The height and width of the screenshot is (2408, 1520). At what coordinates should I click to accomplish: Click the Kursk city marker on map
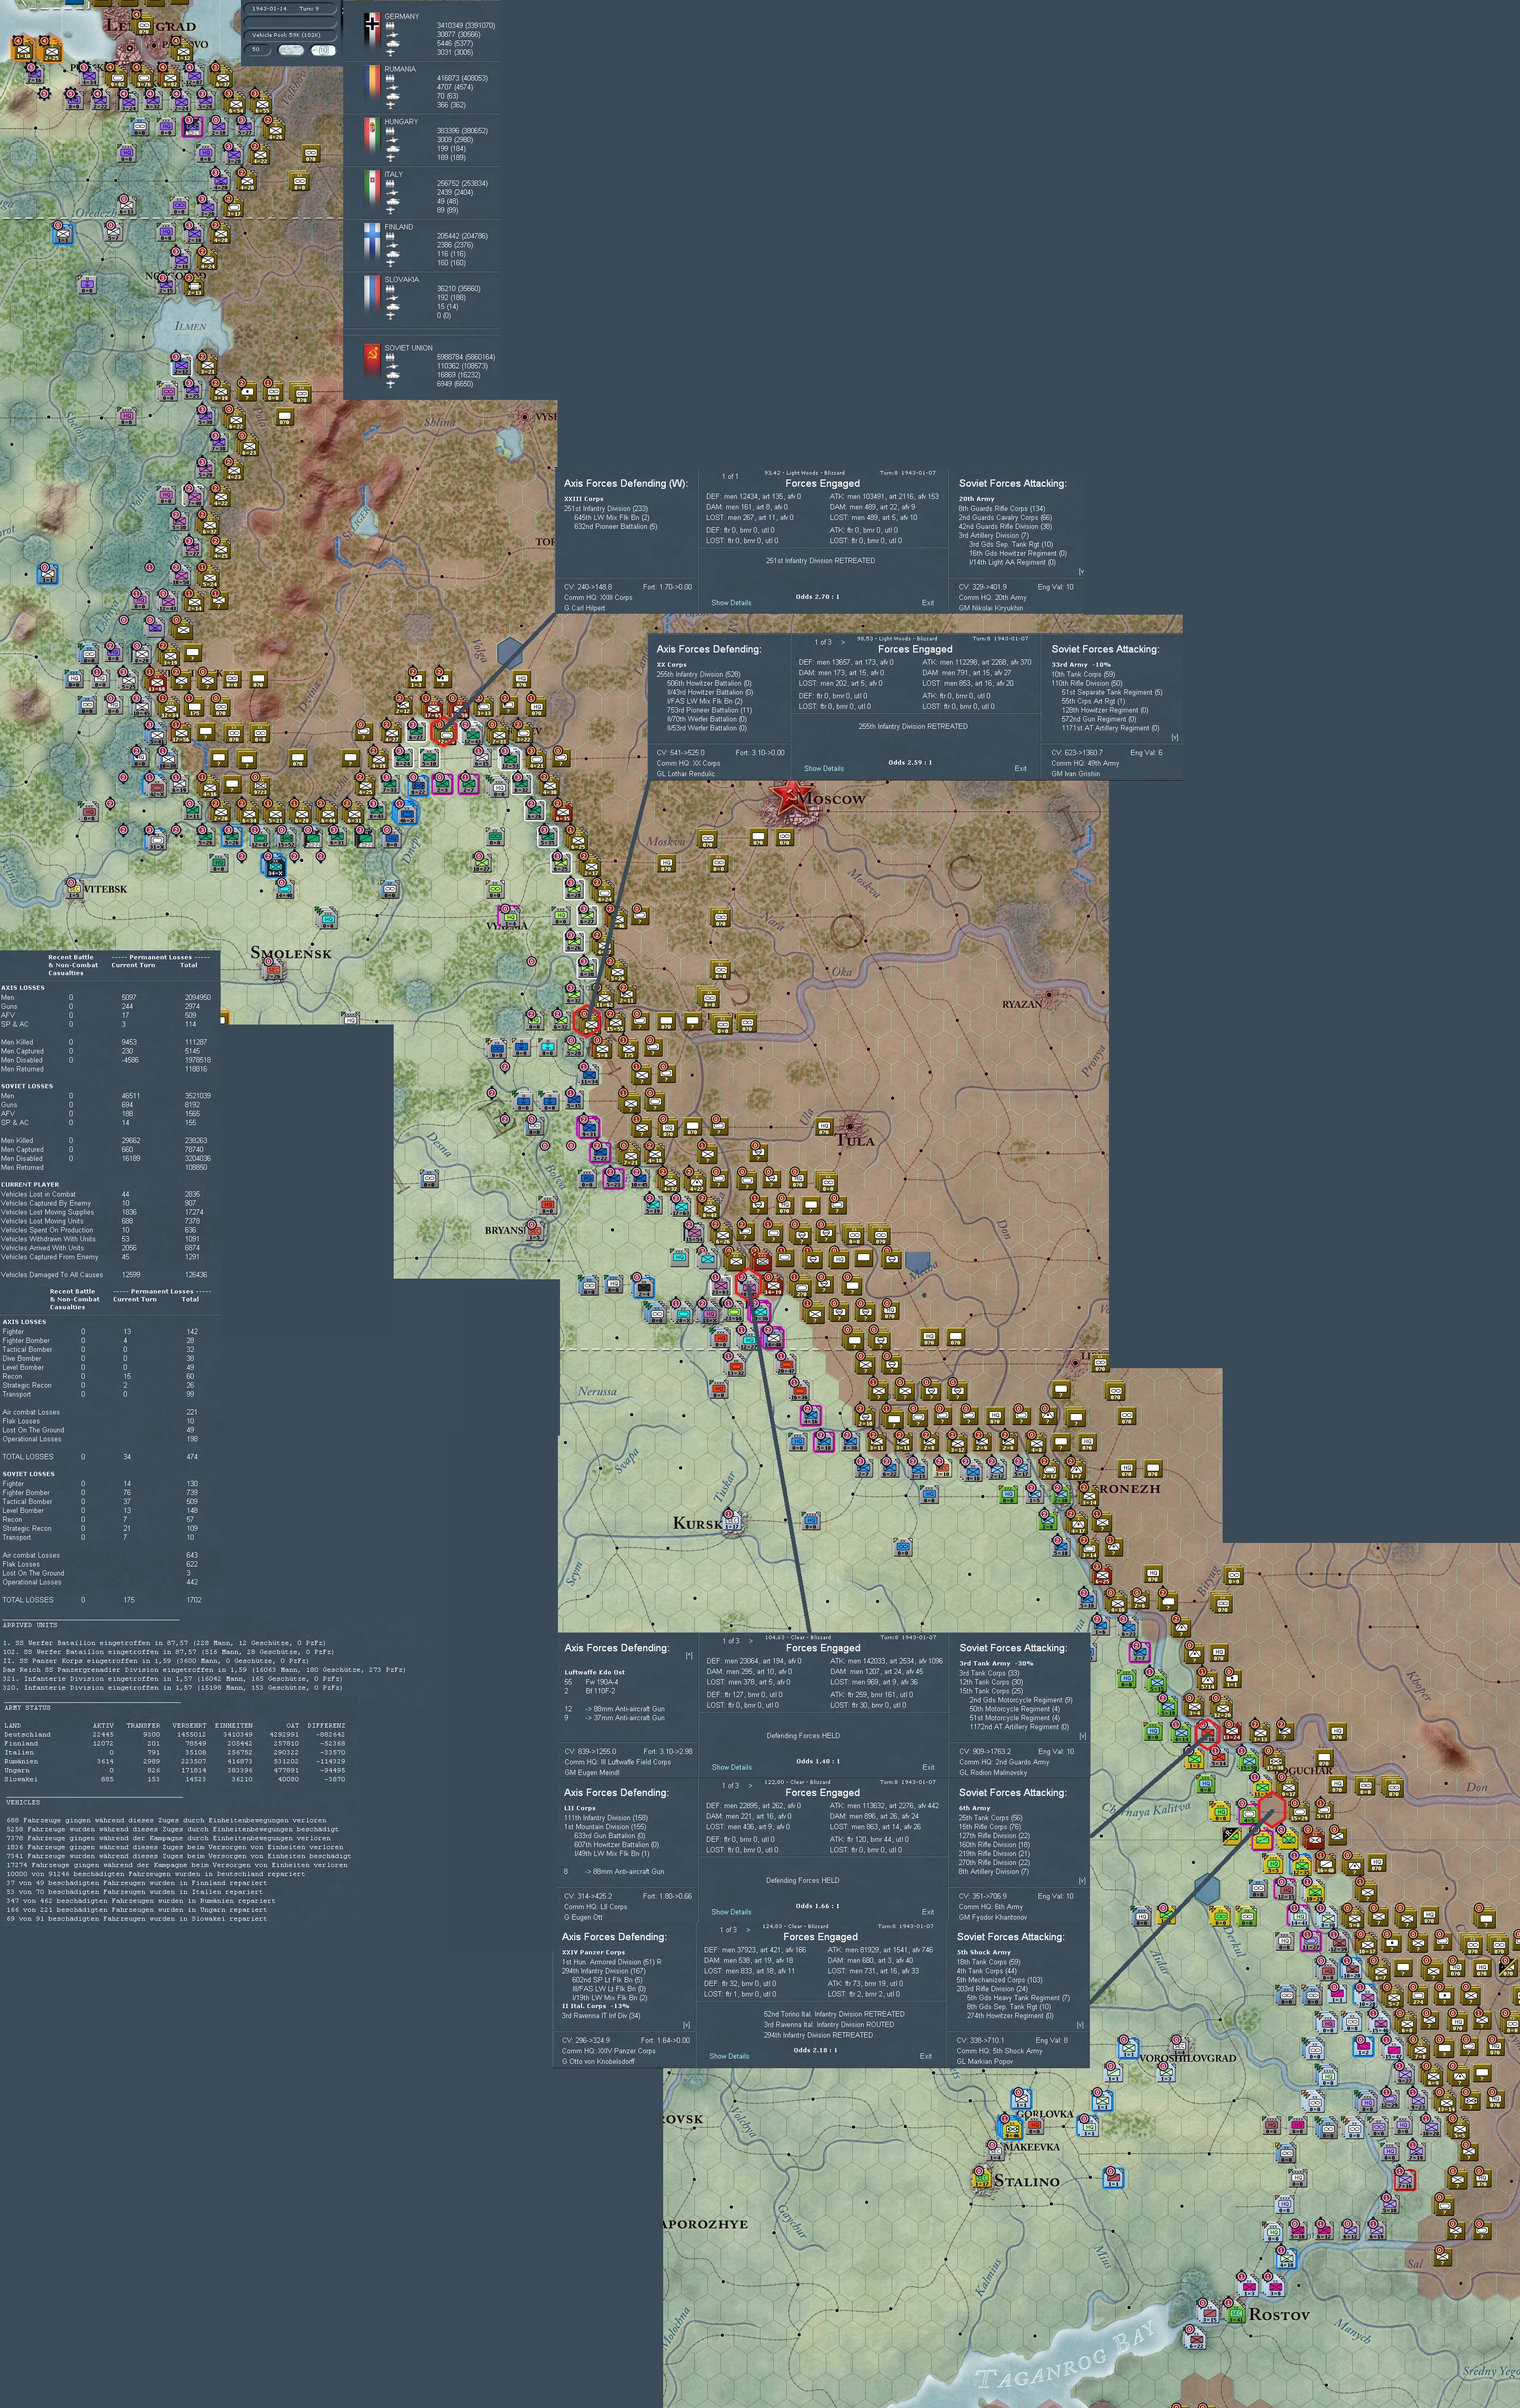(733, 1521)
